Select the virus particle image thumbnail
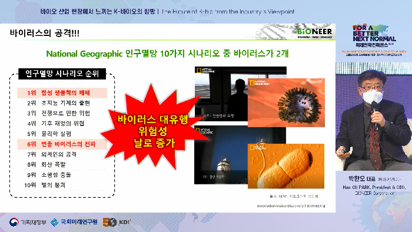Screen dimensions: 412x232 (286, 102)
